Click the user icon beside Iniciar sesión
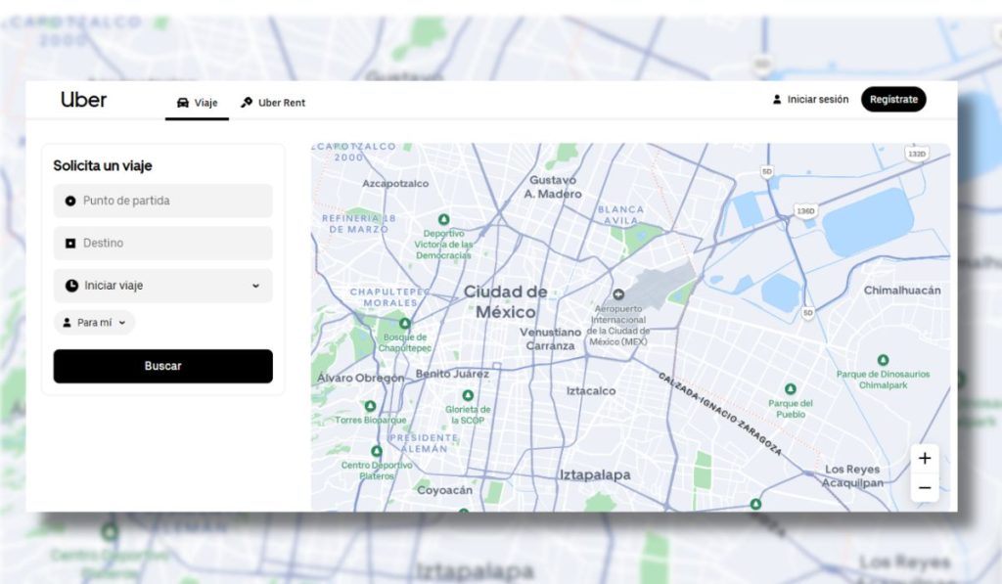Viewport: 1002px width, 584px height. (x=777, y=99)
